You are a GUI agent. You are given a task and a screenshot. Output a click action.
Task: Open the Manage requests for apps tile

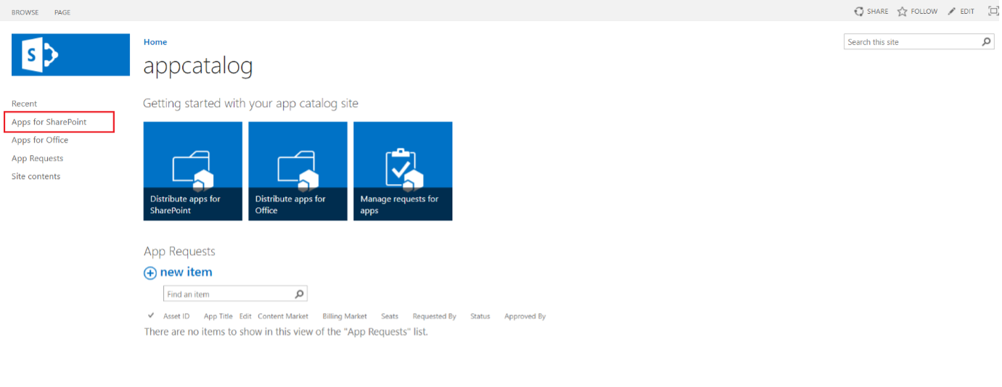(403, 171)
